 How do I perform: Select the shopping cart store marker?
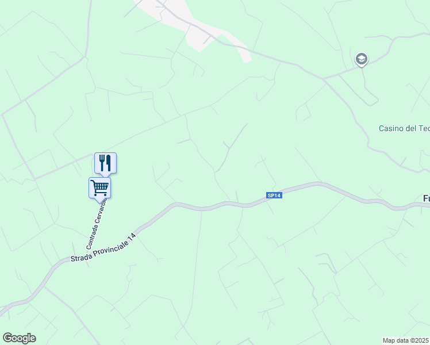click(x=100, y=189)
